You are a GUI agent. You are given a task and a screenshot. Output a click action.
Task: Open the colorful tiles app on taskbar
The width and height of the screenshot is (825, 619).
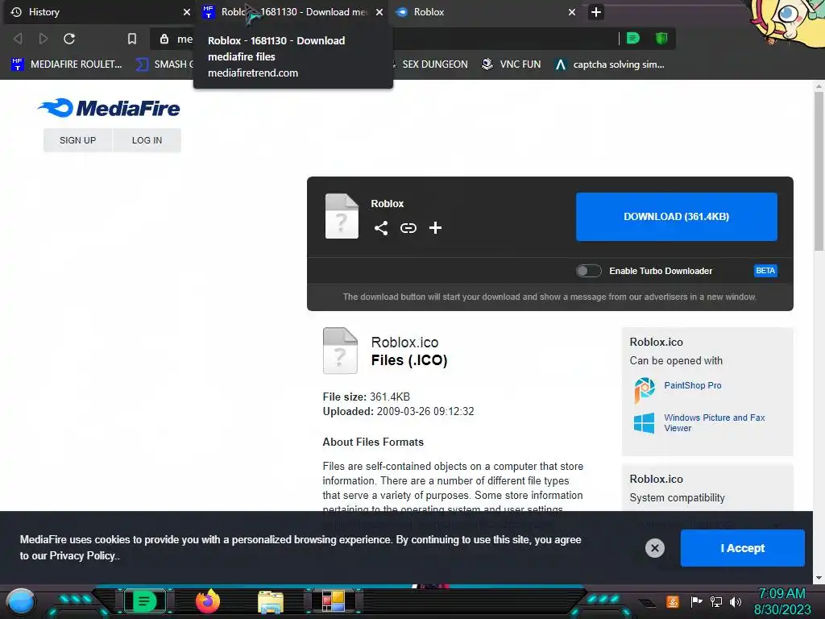tap(333, 601)
